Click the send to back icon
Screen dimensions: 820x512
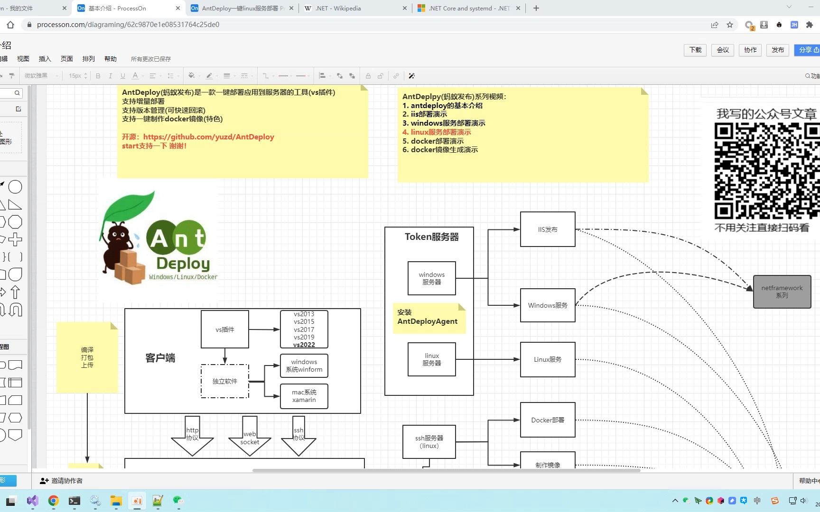[352, 76]
